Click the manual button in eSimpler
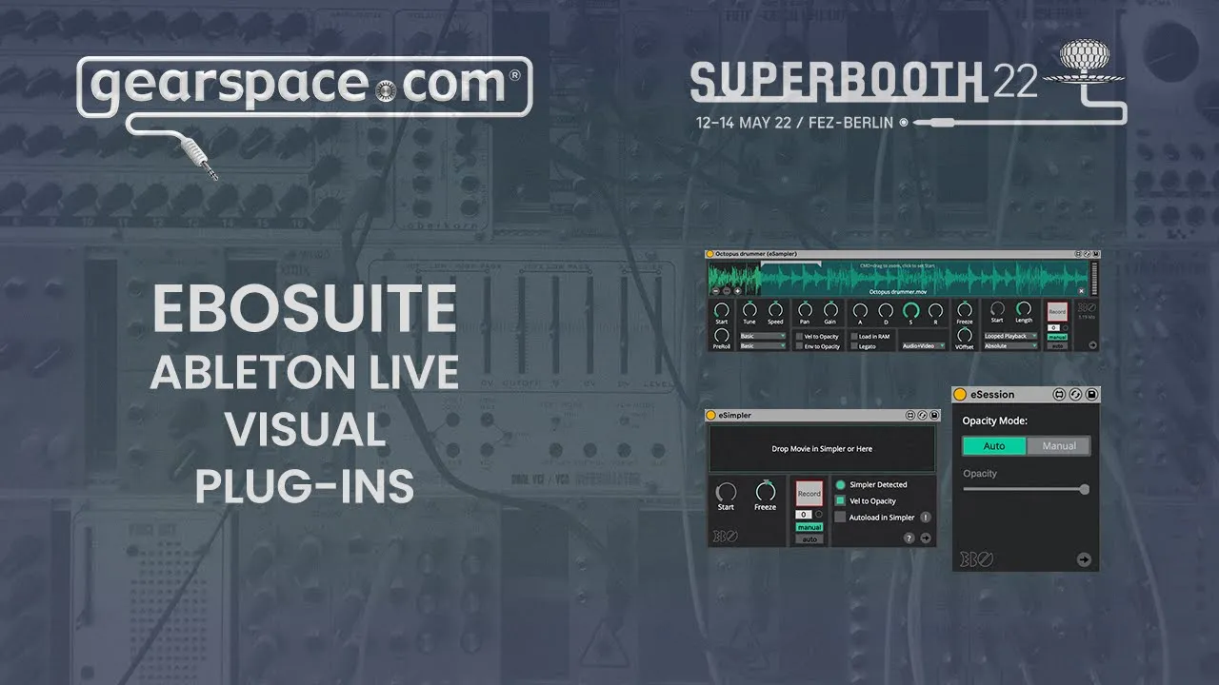Image resolution: width=1219 pixels, height=685 pixels. [x=809, y=527]
